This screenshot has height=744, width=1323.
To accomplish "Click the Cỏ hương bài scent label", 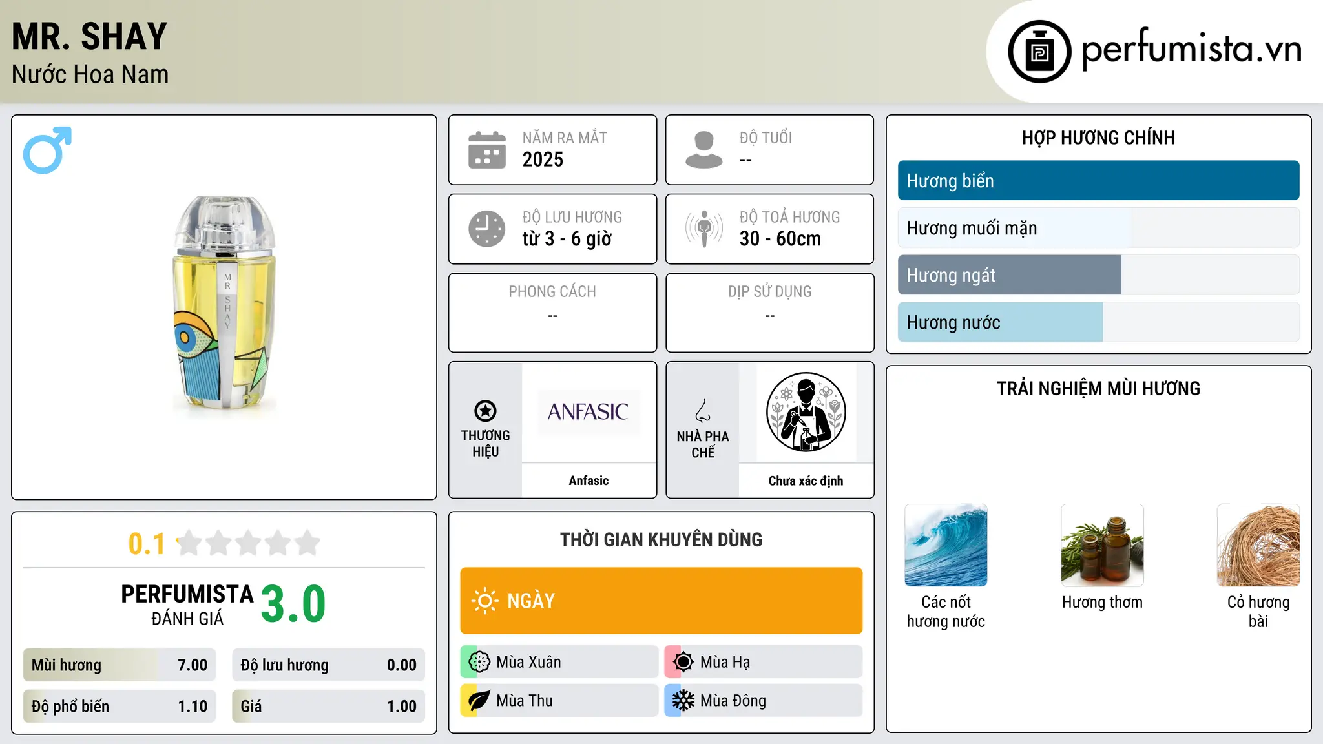I will (1258, 612).
